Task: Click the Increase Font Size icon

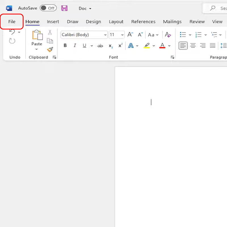Action: [130, 35]
